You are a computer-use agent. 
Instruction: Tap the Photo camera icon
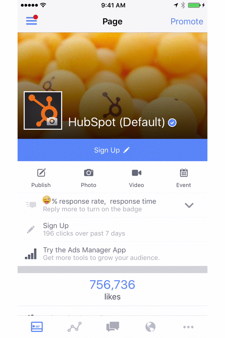[89, 173]
